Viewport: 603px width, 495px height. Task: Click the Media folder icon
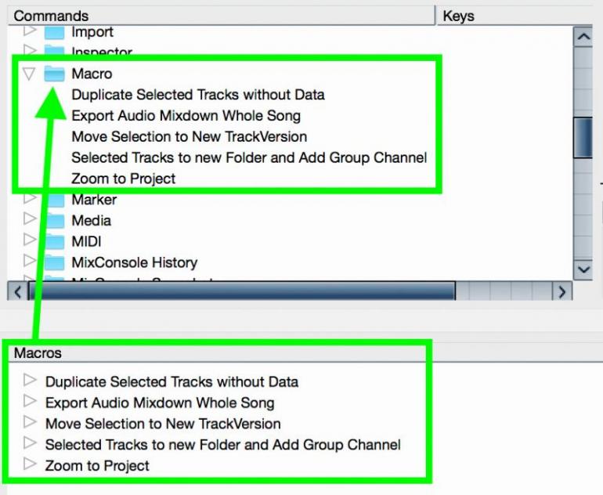54,220
